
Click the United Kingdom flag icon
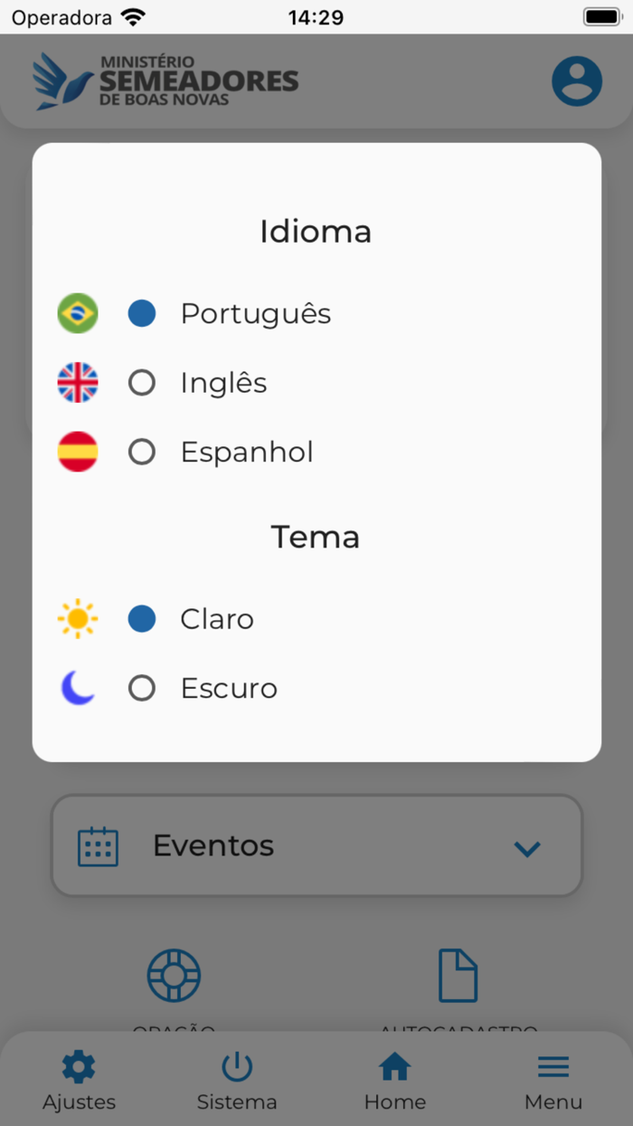point(77,382)
